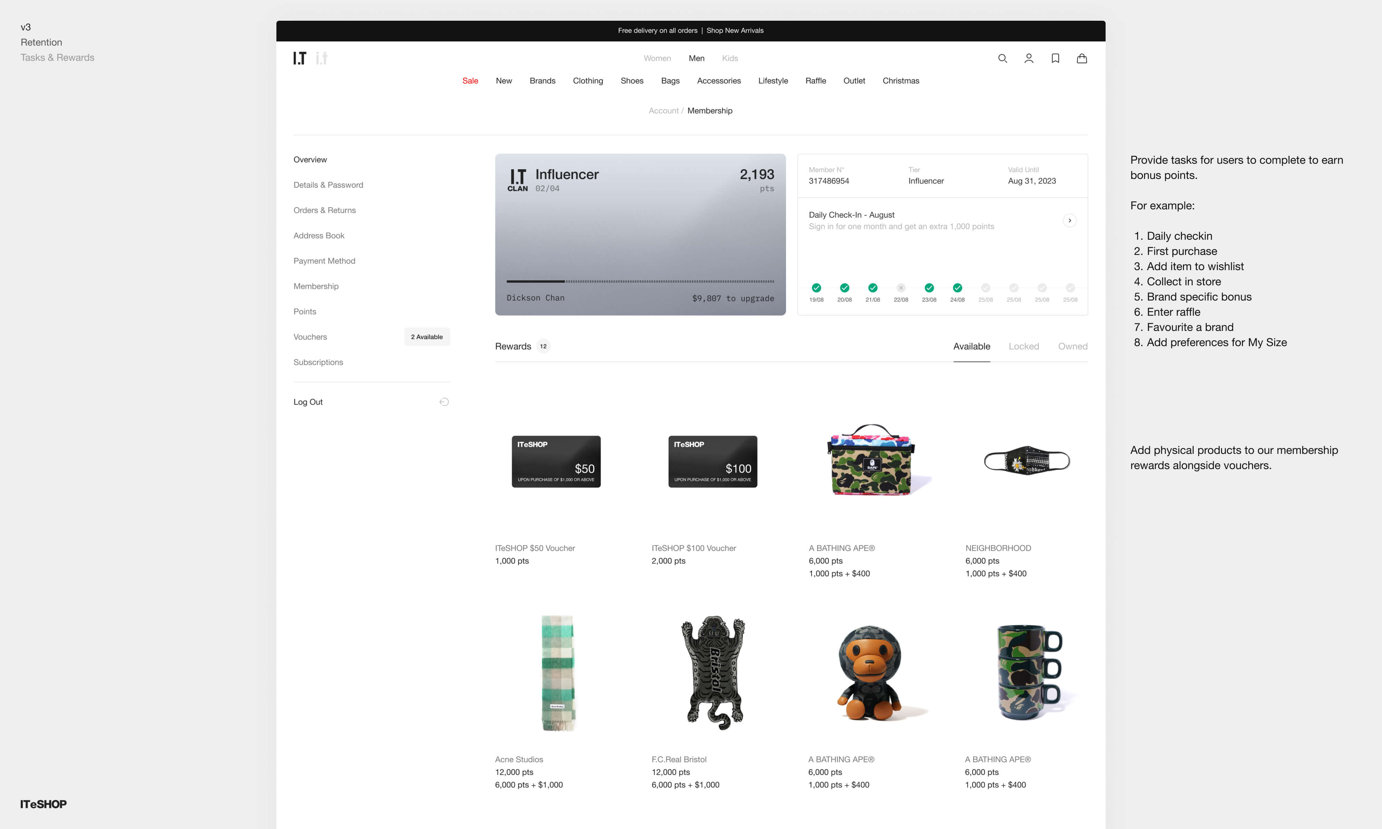Click the I.T logo

[300, 58]
